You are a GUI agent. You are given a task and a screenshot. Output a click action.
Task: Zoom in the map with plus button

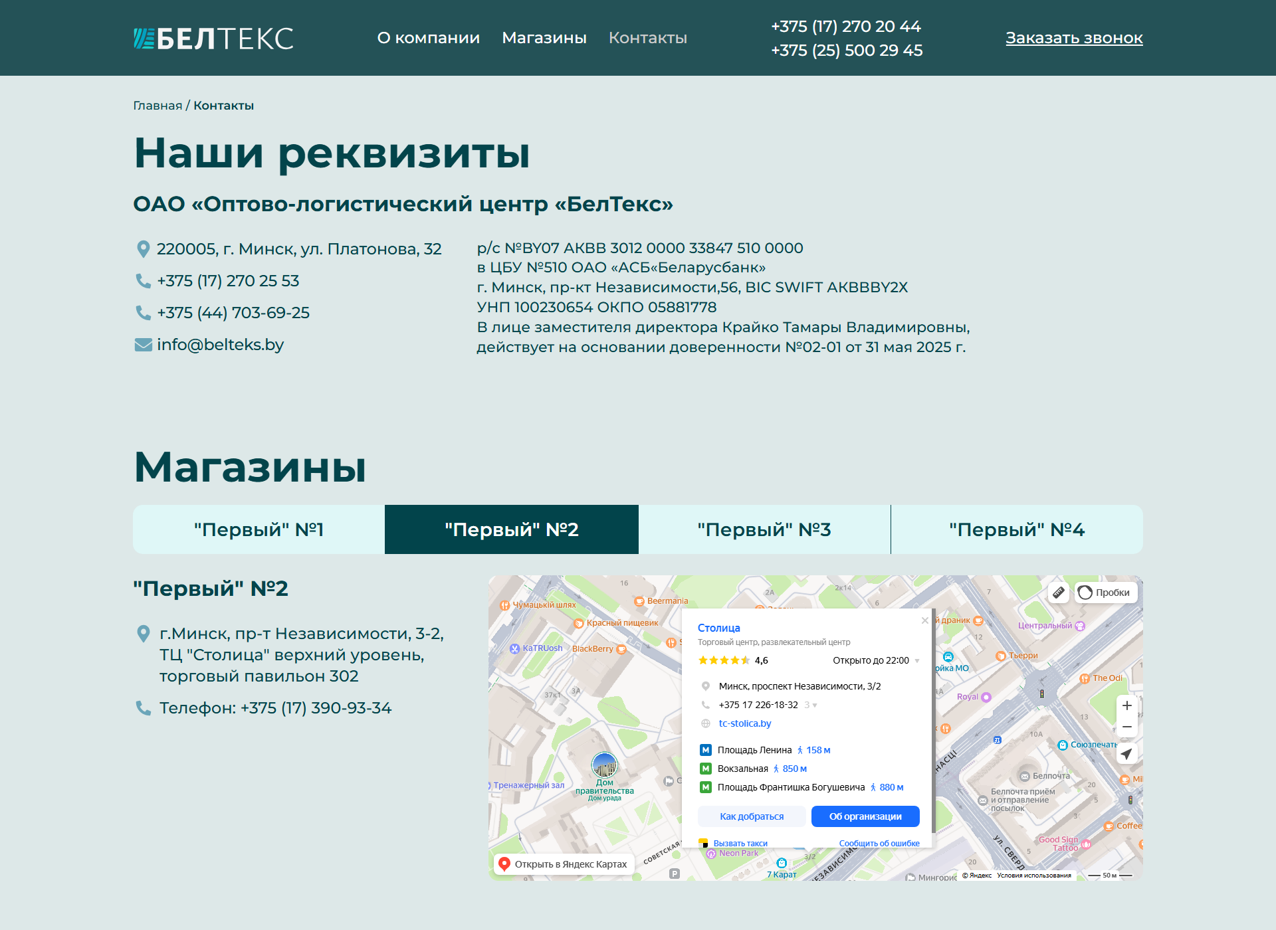click(1127, 705)
